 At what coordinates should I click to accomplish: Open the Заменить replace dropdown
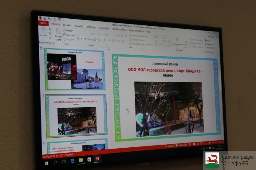tap(210, 44)
